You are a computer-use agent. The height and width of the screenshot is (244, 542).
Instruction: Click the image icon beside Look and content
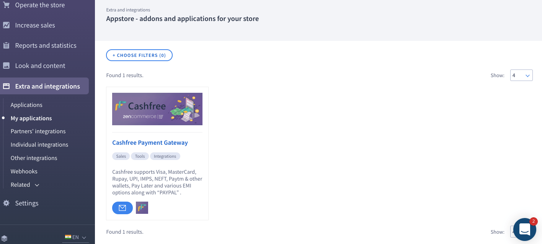[x=6, y=66]
